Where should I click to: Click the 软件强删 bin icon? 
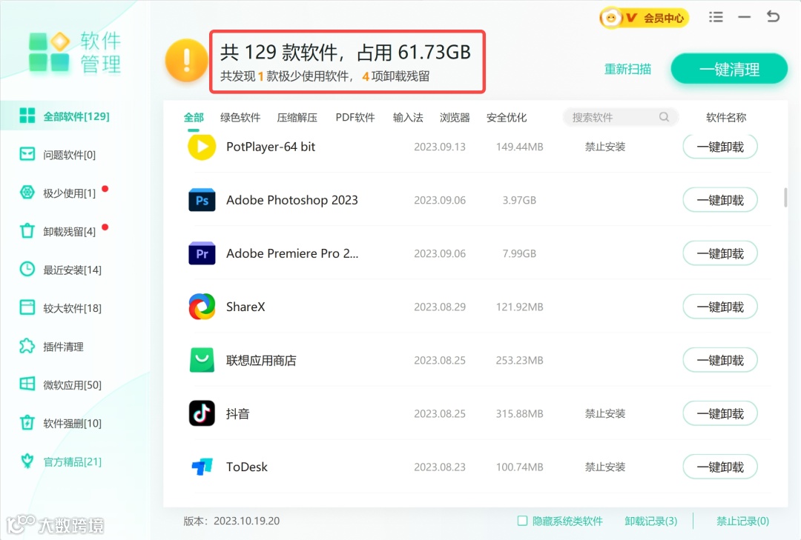[27, 423]
